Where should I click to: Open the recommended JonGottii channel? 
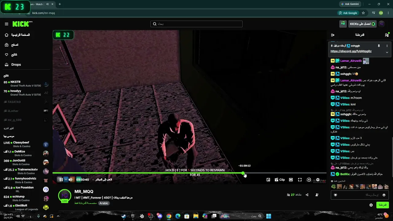pos(26,162)
